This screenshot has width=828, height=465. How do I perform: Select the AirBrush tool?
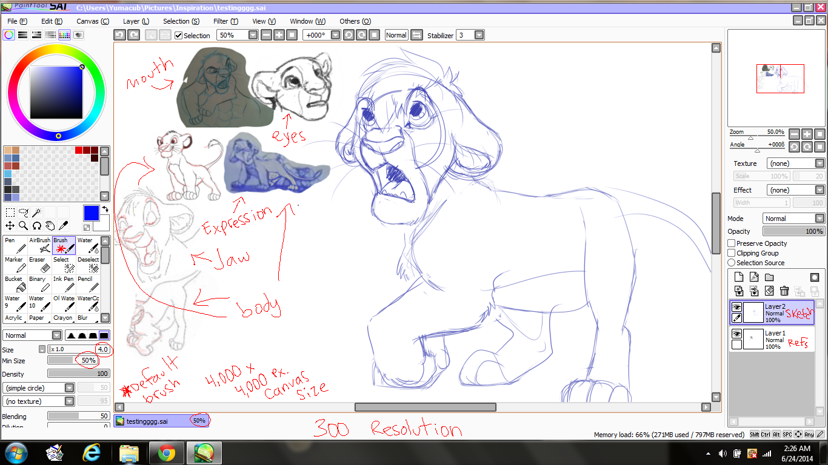[39, 245]
